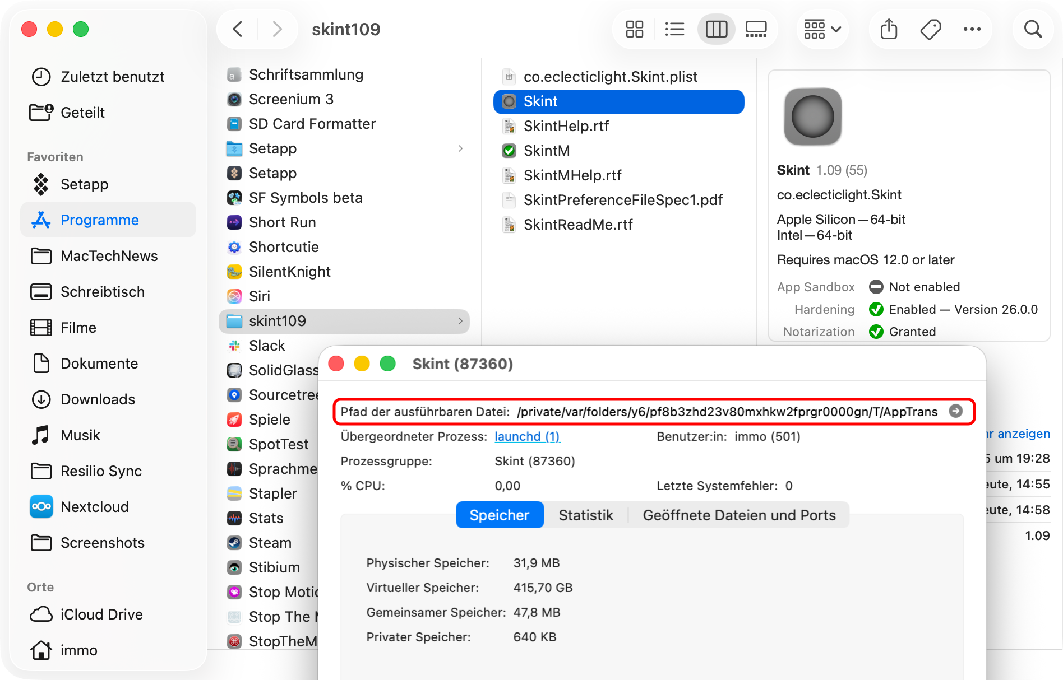
Task: Select Downloads in the sidebar
Action: tap(98, 399)
